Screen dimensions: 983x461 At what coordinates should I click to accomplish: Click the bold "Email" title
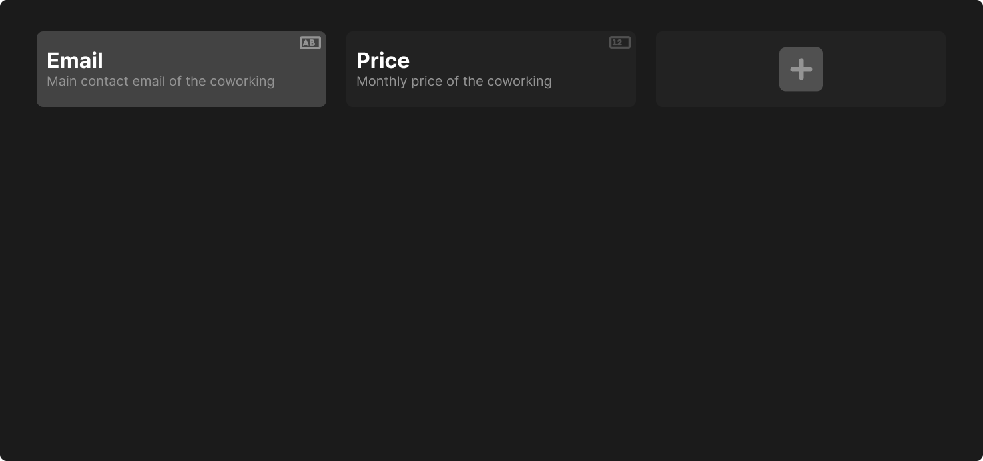pyautogui.click(x=75, y=61)
